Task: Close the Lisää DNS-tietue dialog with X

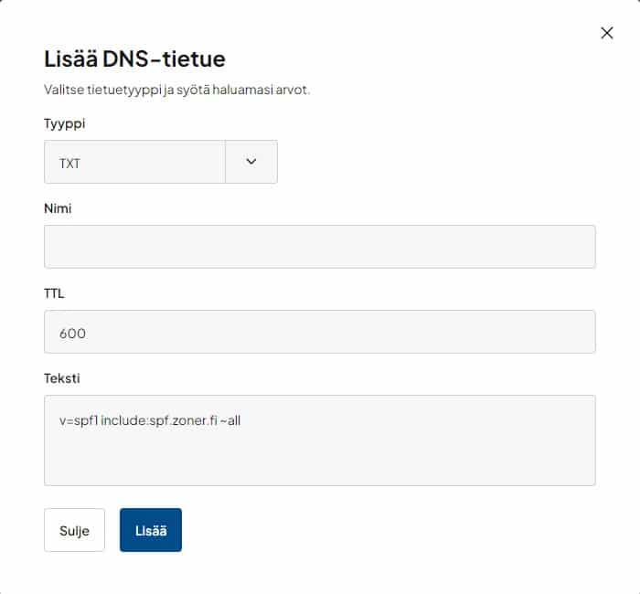Action: pyautogui.click(x=607, y=33)
